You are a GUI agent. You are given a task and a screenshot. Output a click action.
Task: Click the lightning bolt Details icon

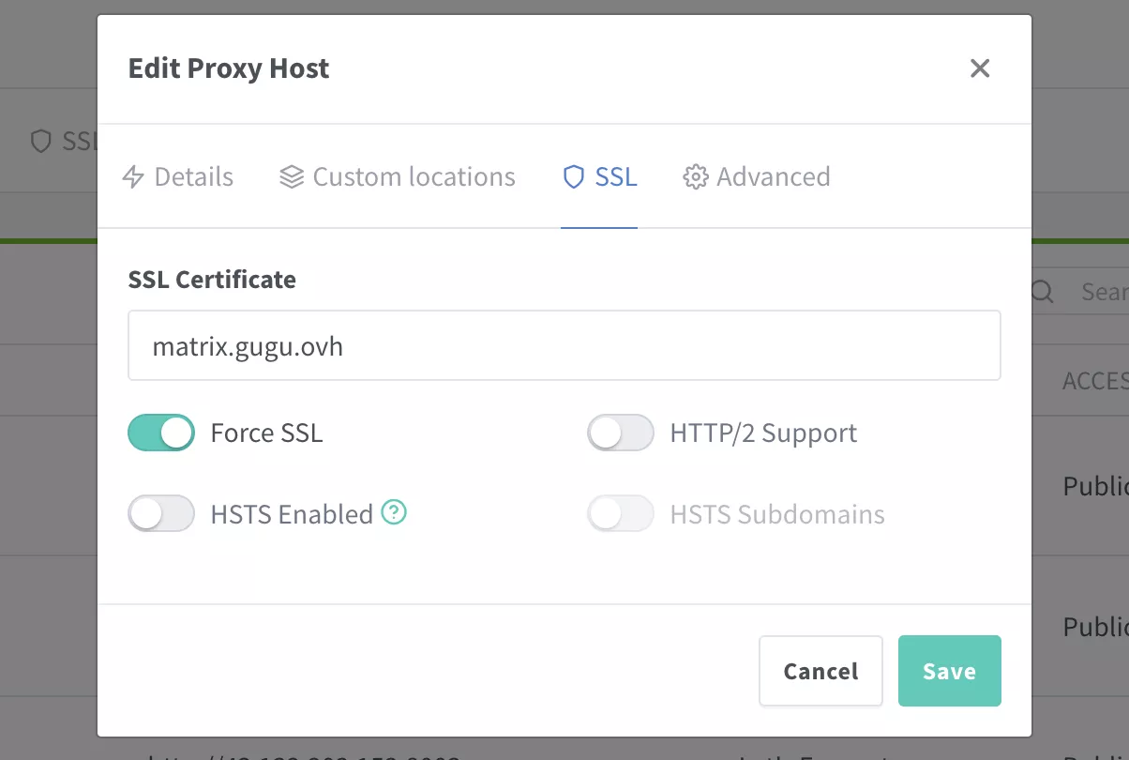[134, 176]
